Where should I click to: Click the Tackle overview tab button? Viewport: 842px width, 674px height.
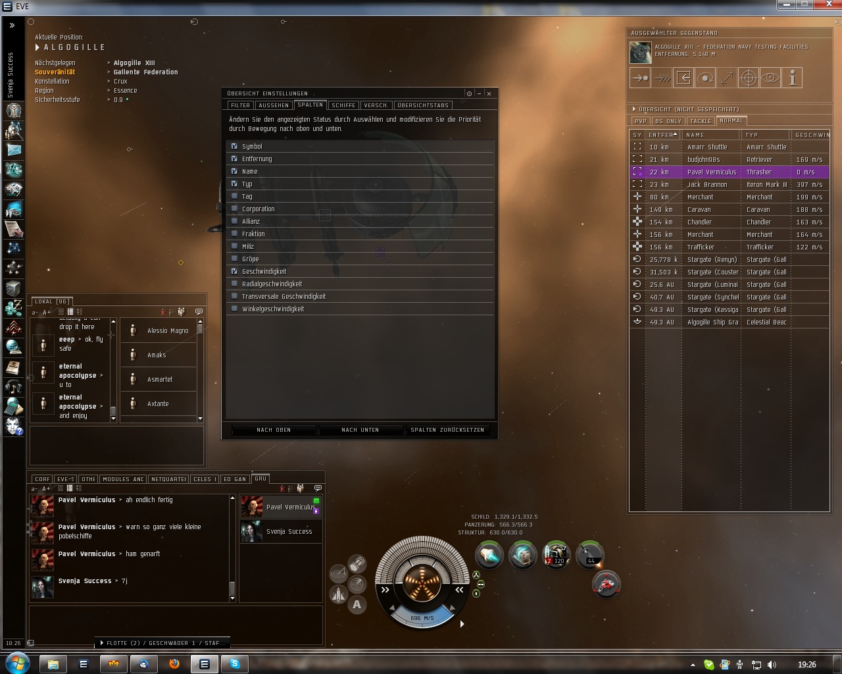[701, 121]
